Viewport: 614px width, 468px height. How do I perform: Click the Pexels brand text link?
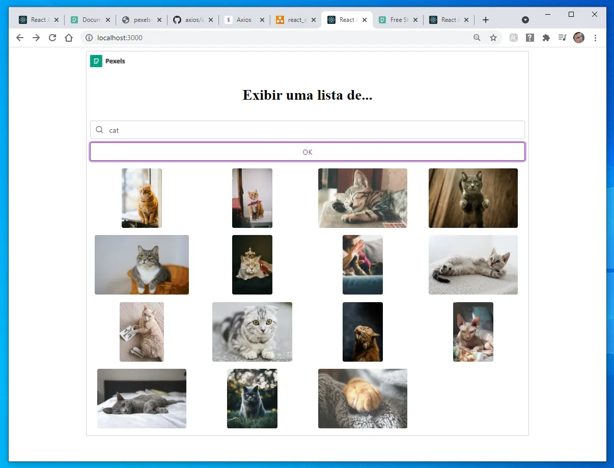pyautogui.click(x=115, y=61)
